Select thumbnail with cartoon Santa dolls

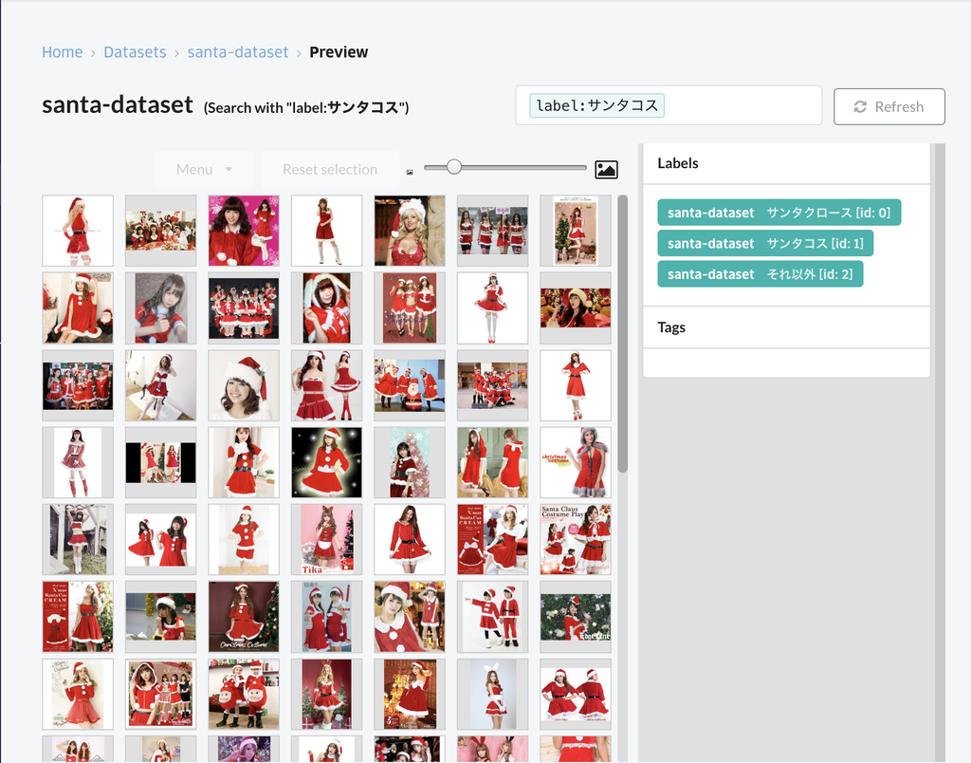[x=244, y=695]
